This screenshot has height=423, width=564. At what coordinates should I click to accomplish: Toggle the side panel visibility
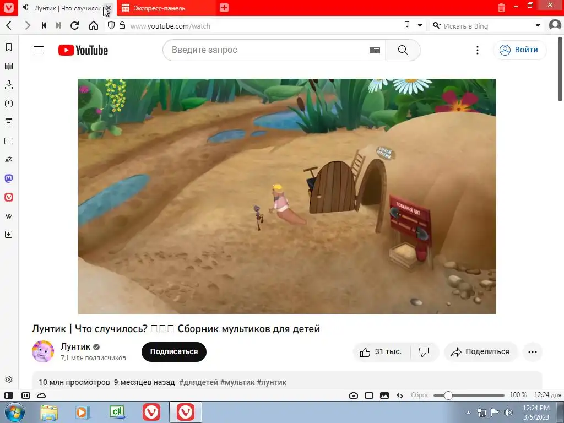tap(9, 395)
